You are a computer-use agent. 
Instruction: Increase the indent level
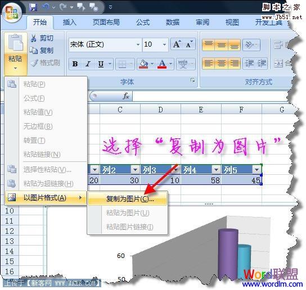click(x=262, y=64)
